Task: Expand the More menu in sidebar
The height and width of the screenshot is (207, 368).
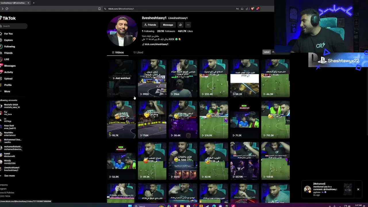Action: tap(7, 91)
